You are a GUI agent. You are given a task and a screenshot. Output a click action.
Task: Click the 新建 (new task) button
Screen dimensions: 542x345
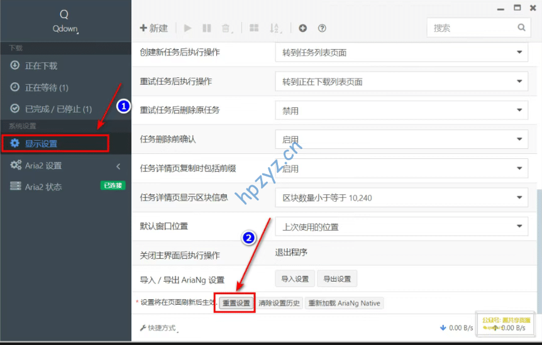[x=154, y=28]
